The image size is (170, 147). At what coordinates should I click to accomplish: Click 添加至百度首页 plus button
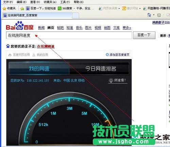pos(117,55)
